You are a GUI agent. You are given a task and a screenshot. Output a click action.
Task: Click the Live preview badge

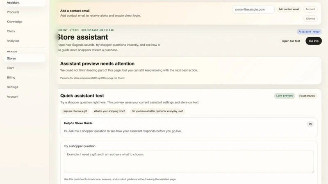(285, 96)
